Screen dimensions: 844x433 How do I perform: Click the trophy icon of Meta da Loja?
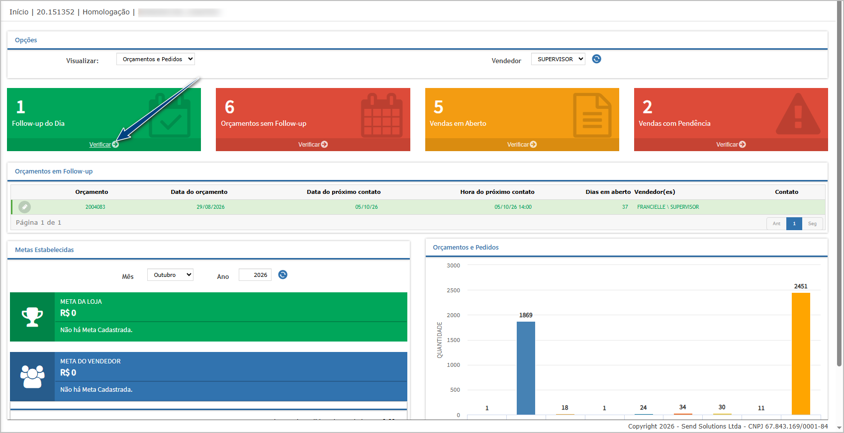point(32,317)
